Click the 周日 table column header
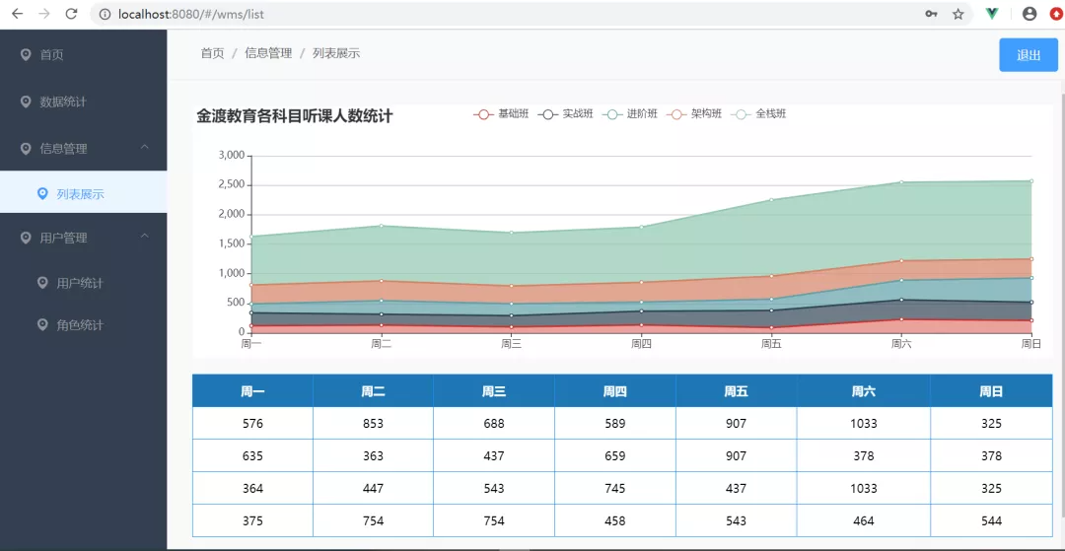The width and height of the screenshot is (1065, 551). point(991,391)
